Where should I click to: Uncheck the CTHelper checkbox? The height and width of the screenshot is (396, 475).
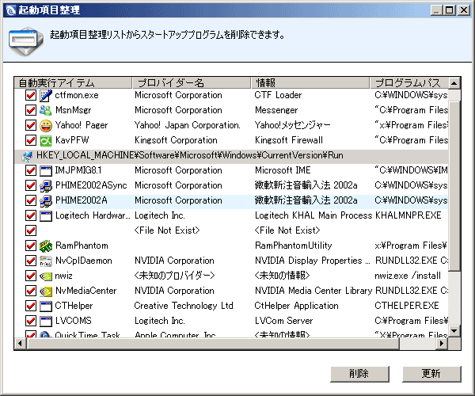coord(31,306)
